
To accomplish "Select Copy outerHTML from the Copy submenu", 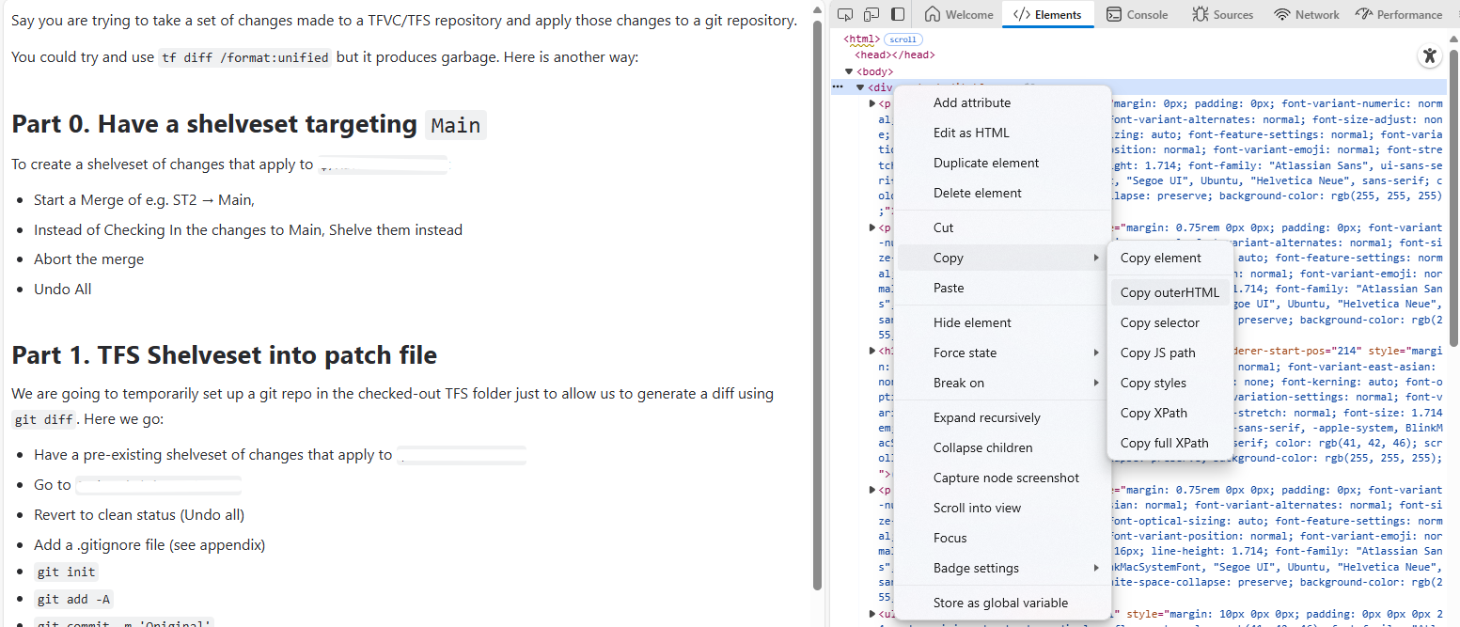I will point(1170,291).
